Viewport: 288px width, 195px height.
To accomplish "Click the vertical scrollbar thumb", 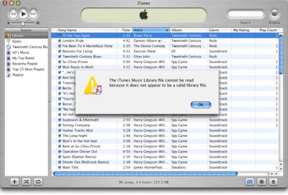I will click(x=281, y=54).
